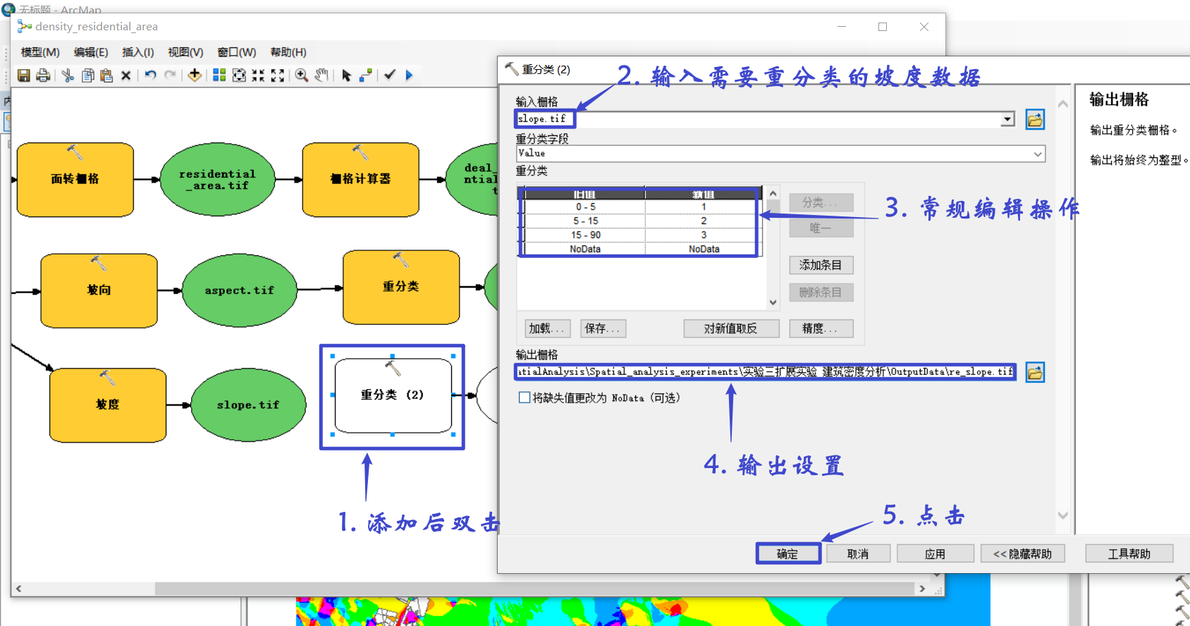Use the fixed zoom in icon
Viewport: 1190px width, 626px height.
point(258,75)
